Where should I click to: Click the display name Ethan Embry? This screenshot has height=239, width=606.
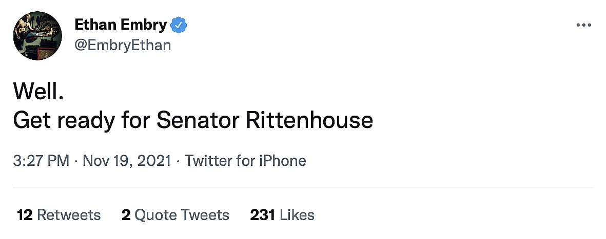[x=121, y=25]
